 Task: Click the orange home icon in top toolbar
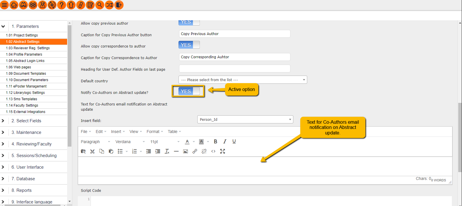14,5
